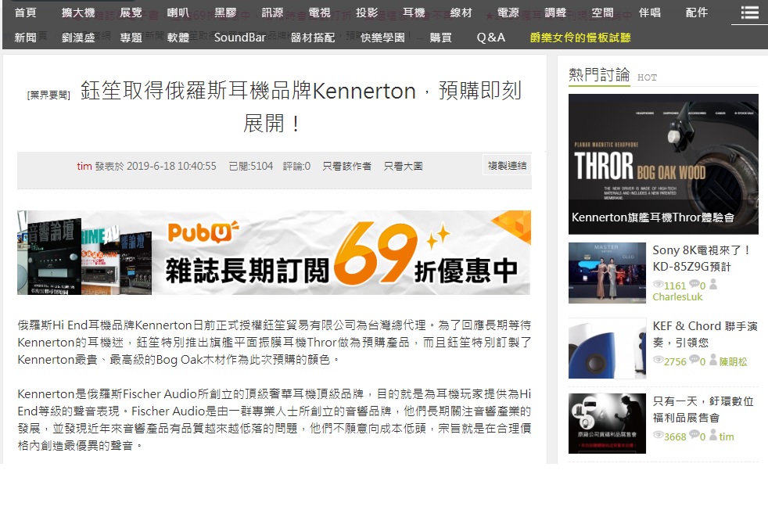Click the user icon beside 陳朋松
The height and width of the screenshot is (510, 768).
(x=713, y=360)
